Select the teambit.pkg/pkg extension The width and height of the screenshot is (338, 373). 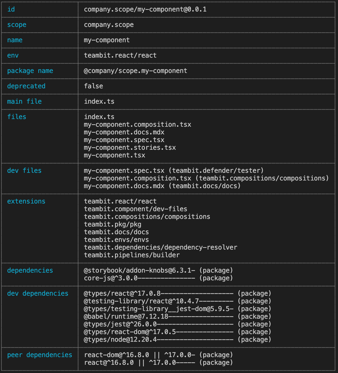113,224
